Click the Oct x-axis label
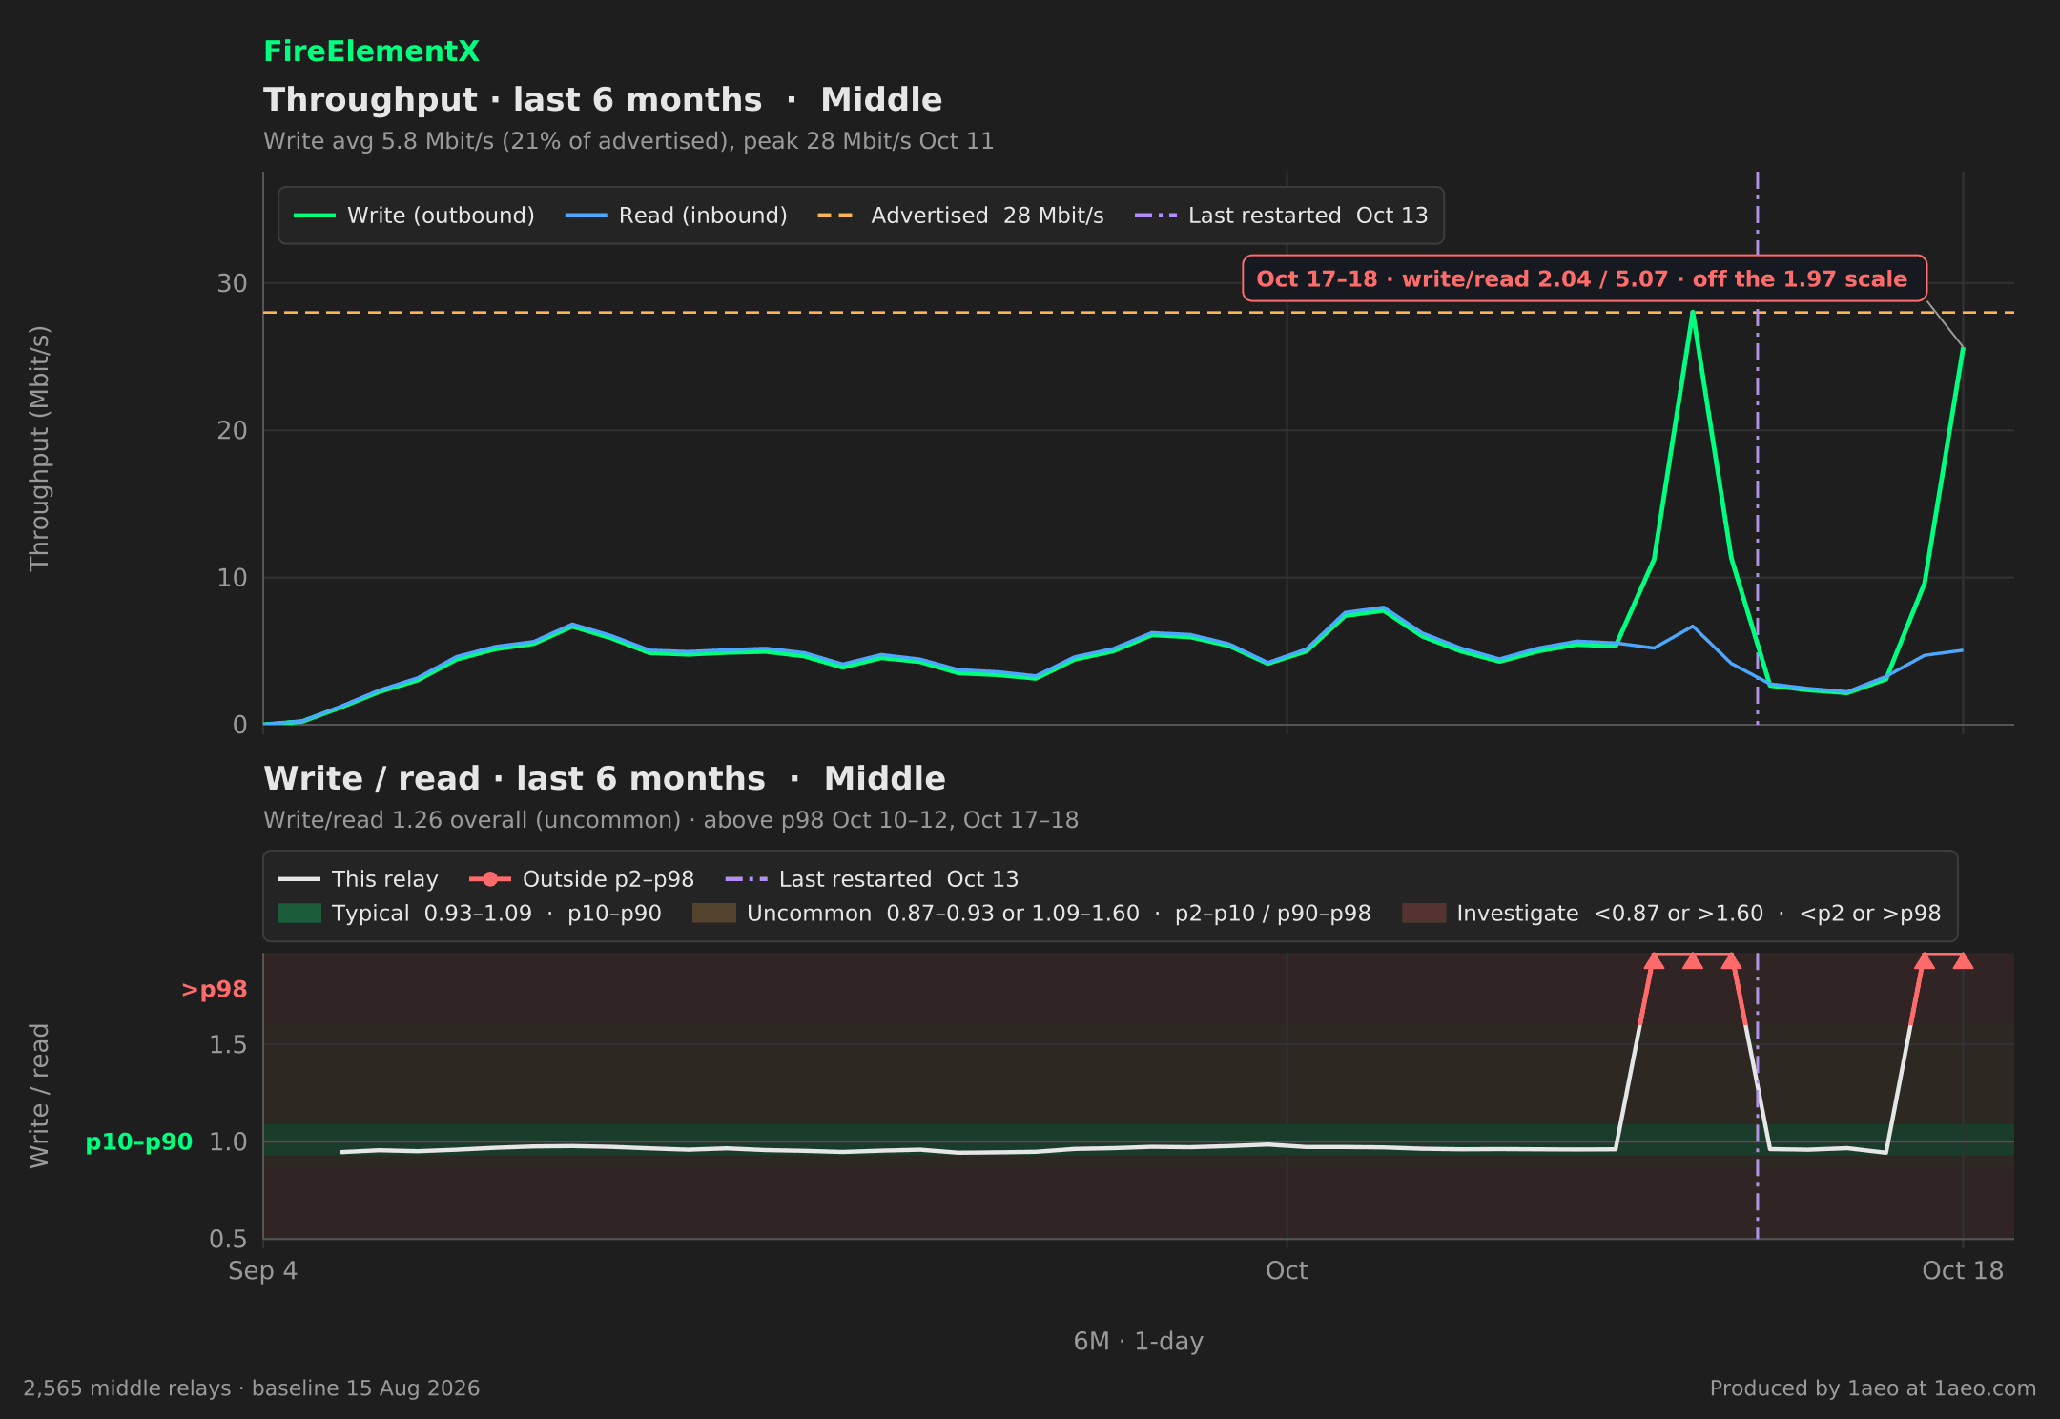 tap(1287, 1271)
